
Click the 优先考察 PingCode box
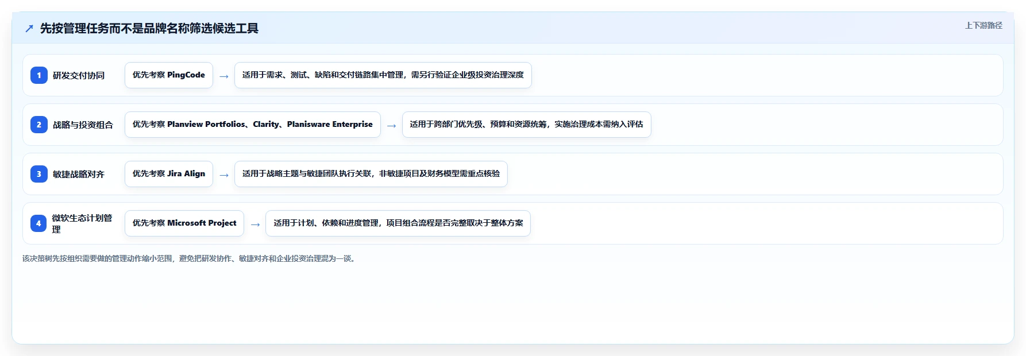point(169,75)
